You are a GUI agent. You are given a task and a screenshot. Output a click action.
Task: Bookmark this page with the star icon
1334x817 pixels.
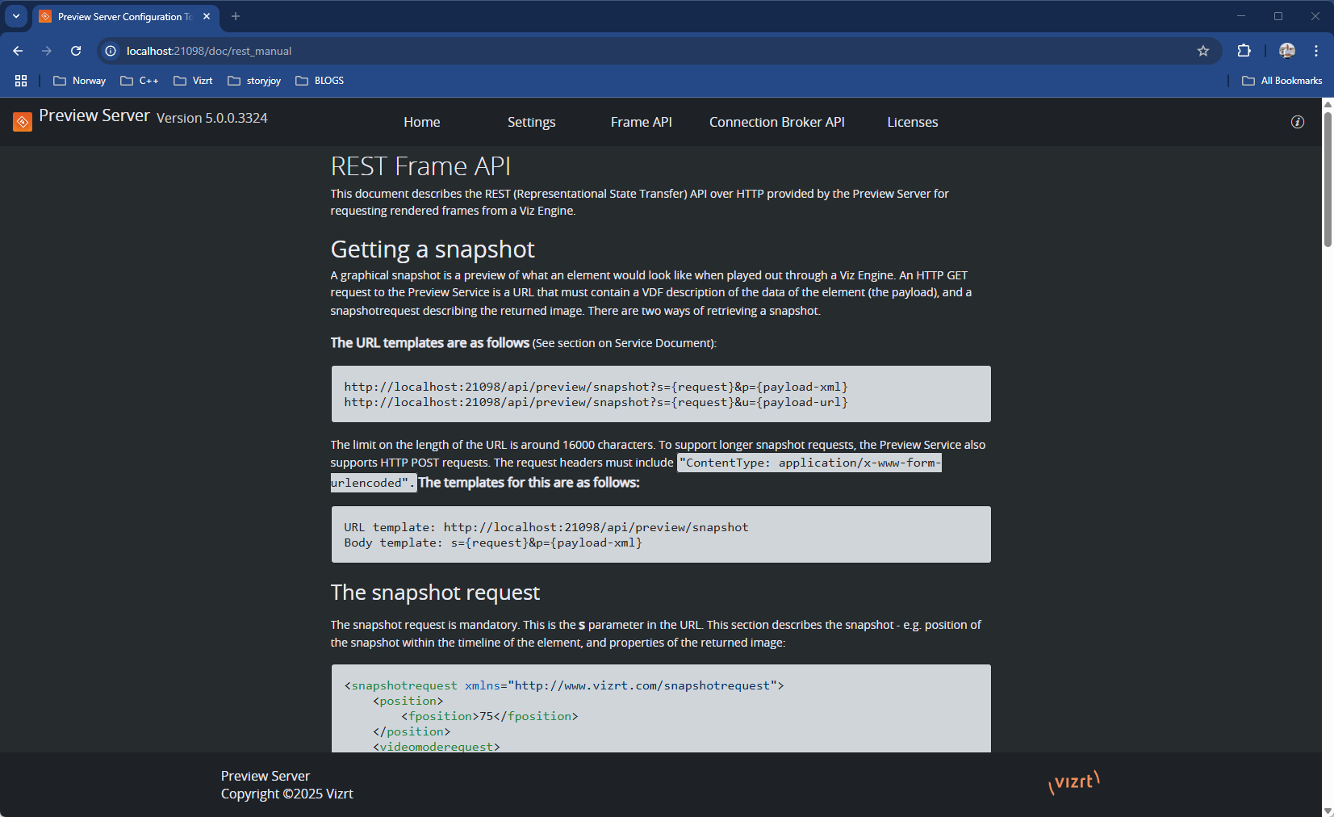click(x=1203, y=51)
